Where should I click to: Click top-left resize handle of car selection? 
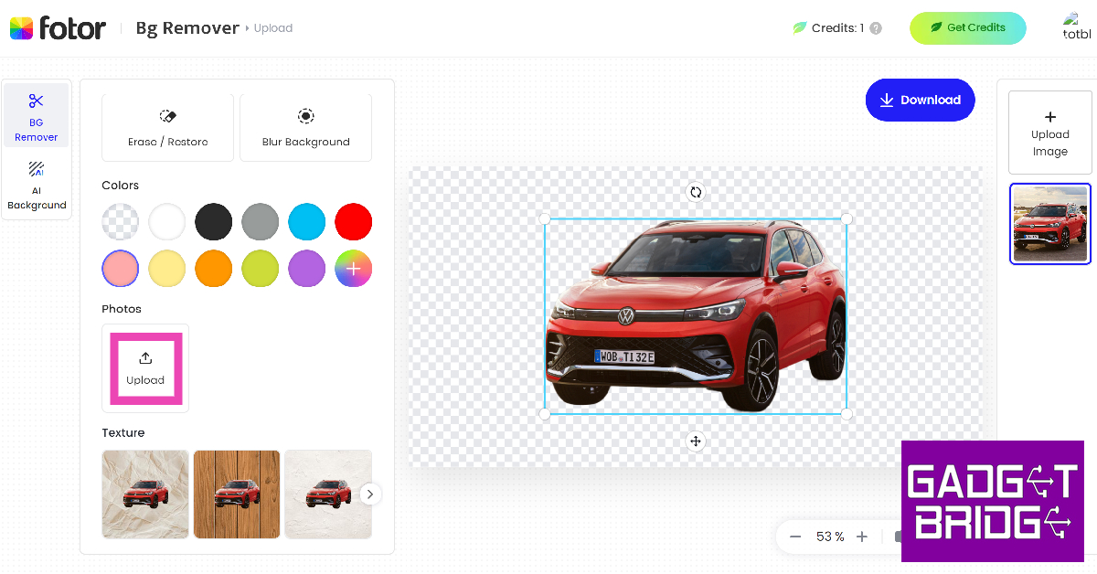click(545, 218)
